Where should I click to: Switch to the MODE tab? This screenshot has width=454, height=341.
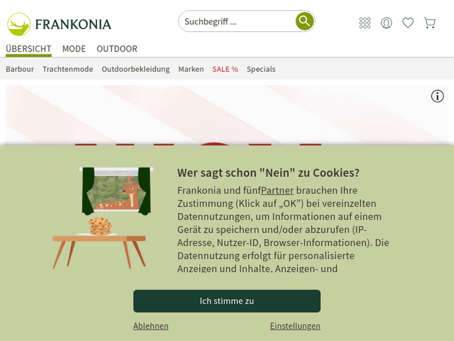pyautogui.click(x=74, y=48)
